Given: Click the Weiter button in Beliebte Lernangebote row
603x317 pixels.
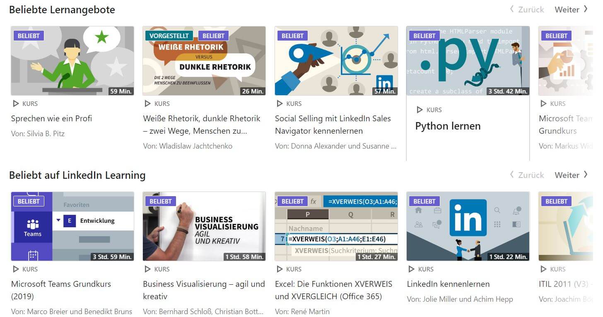Looking at the screenshot, I should point(571,10).
